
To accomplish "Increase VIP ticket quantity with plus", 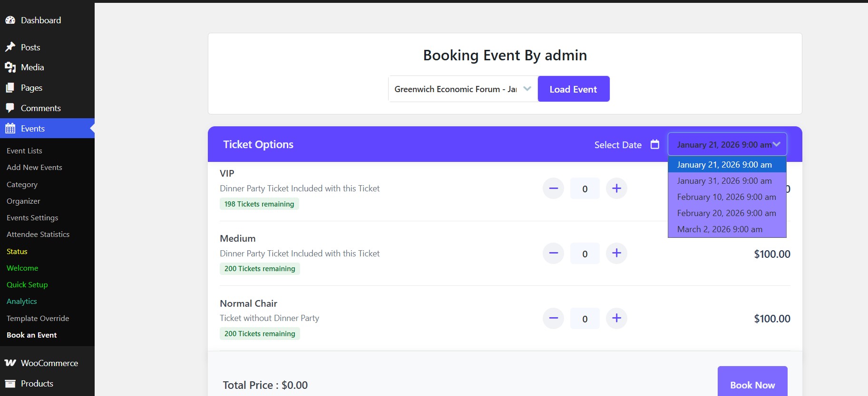I will click(616, 189).
